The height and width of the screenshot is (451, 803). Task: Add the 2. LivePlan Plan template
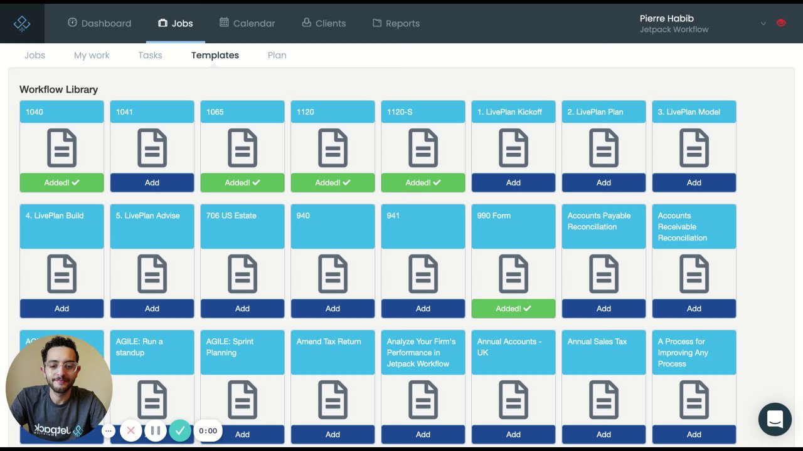[x=604, y=182]
